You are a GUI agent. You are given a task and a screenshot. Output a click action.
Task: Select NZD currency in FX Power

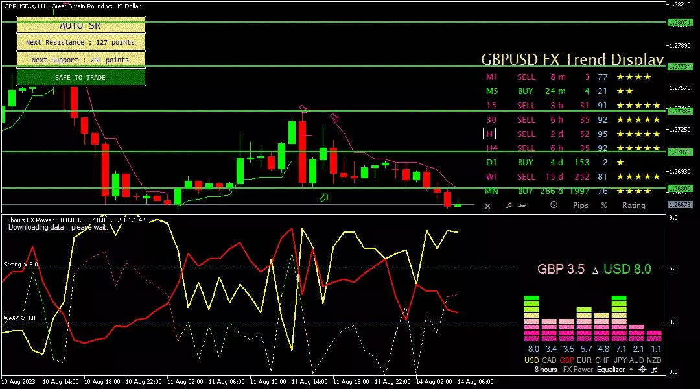[654, 360]
